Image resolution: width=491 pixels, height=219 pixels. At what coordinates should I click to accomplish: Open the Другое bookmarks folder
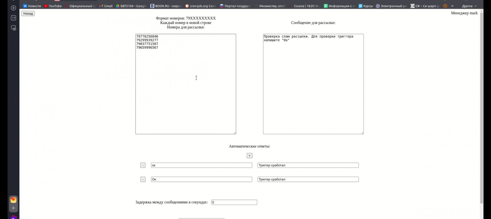point(469,6)
